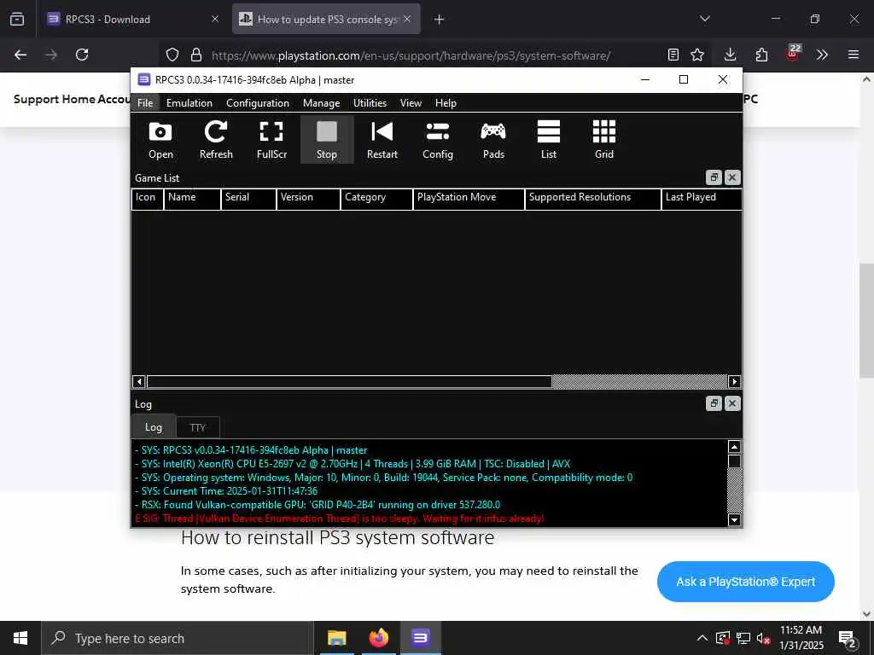Click the Windows Start button

(x=20, y=638)
